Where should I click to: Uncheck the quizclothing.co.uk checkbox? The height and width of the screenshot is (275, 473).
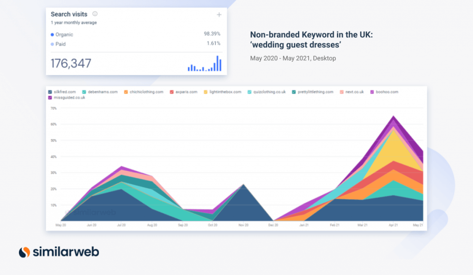249,92
